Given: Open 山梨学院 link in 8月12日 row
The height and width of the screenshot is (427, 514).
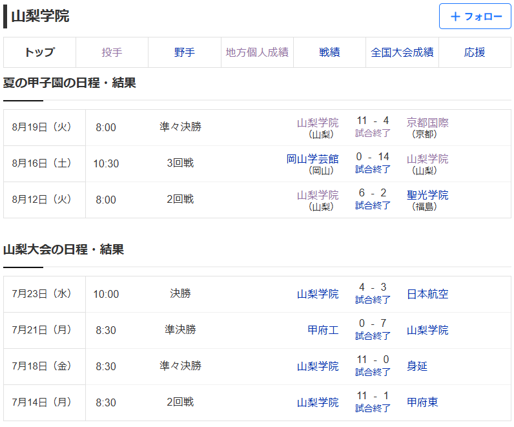Looking at the screenshot, I should point(318,195).
